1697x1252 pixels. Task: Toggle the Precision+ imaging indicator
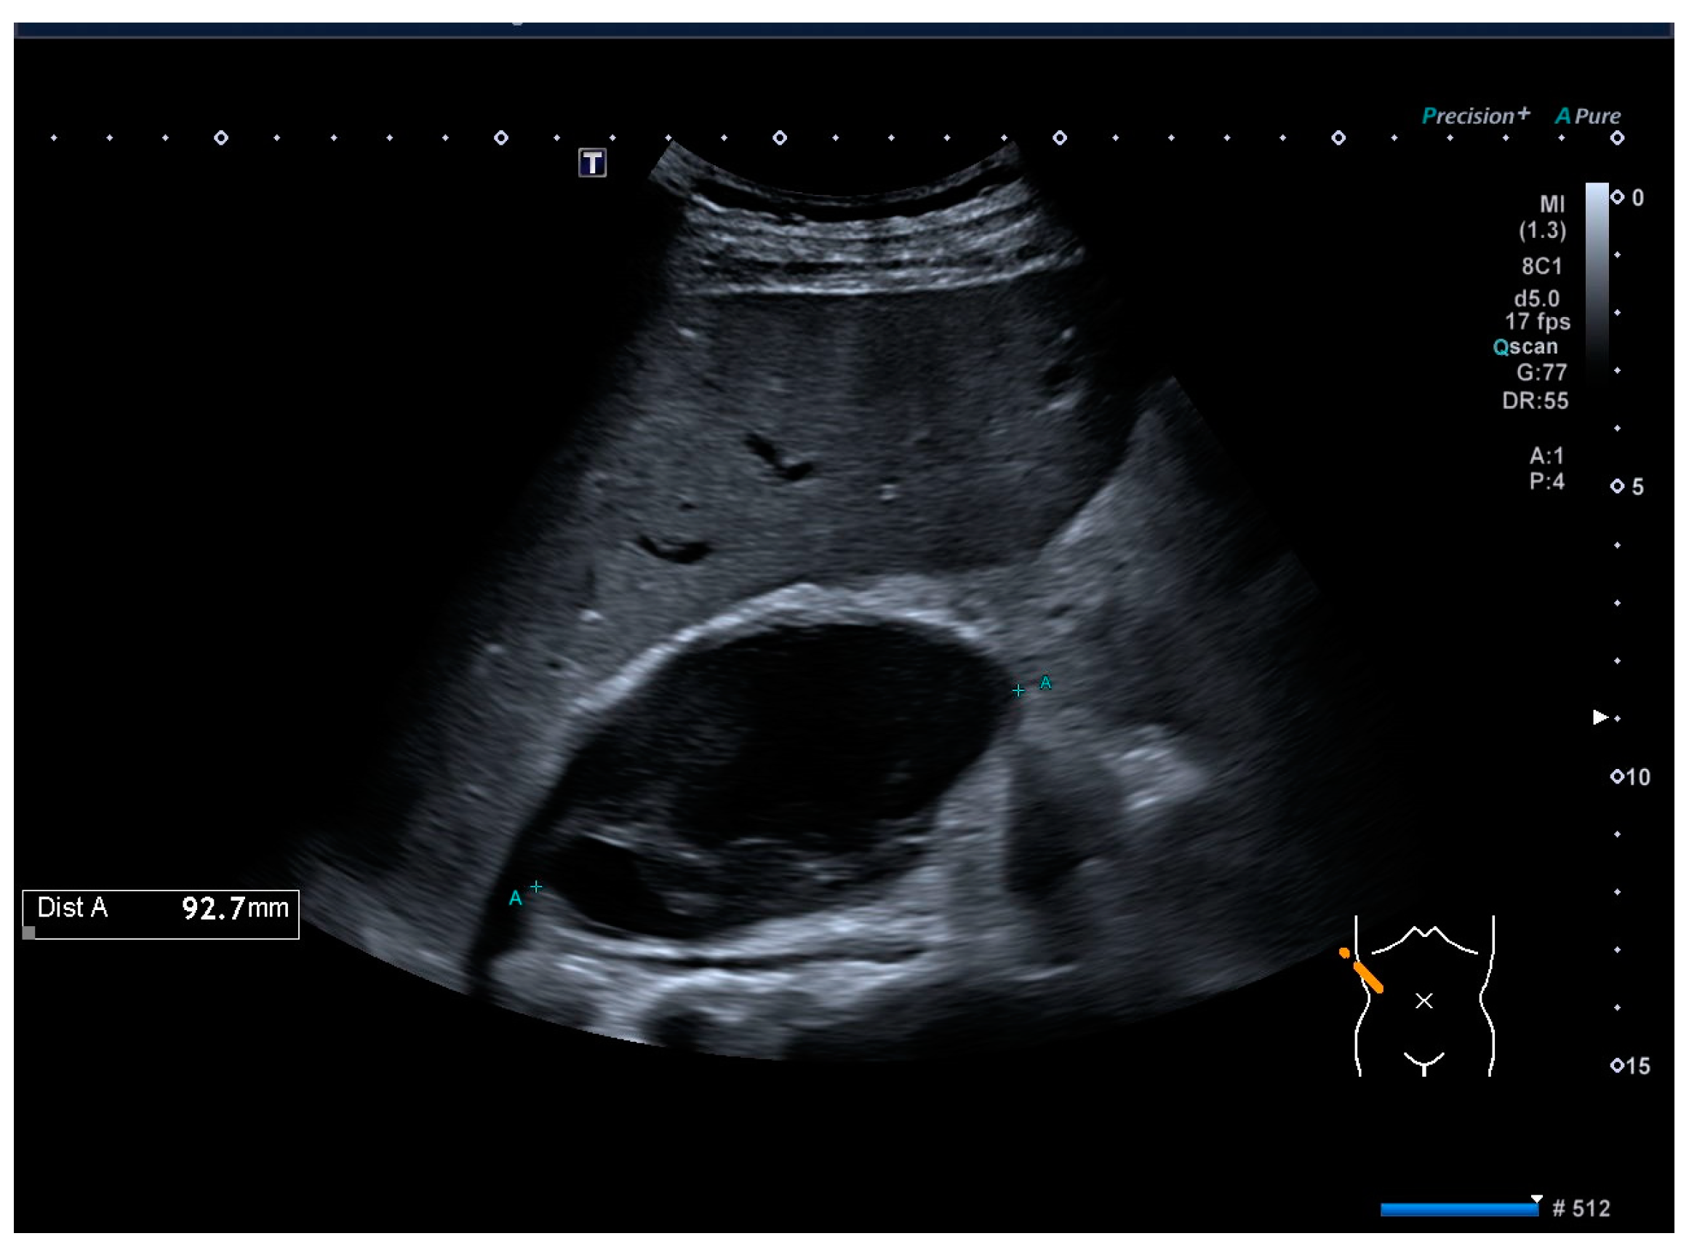pos(1476,116)
